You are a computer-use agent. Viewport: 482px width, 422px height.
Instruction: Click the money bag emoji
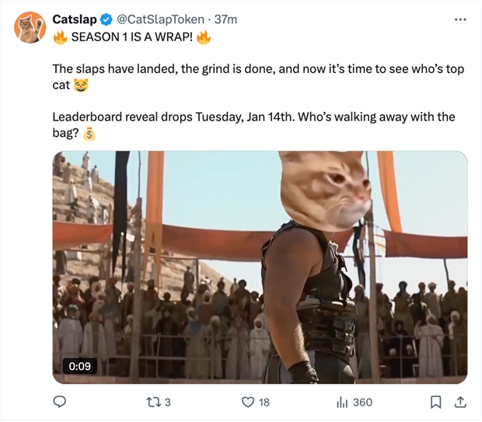(88, 134)
